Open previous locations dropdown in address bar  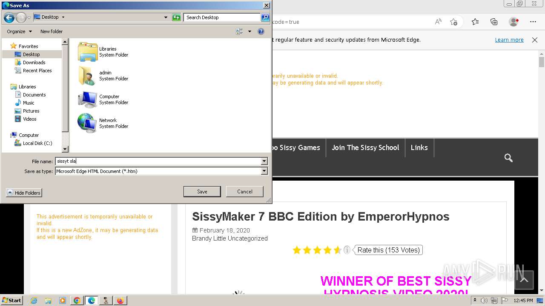[166, 17]
